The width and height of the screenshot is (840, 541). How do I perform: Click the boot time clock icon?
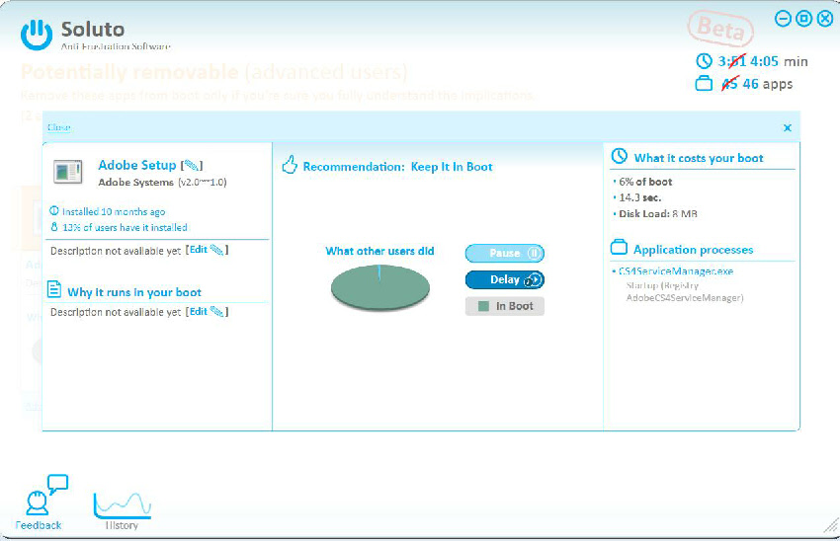704,61
